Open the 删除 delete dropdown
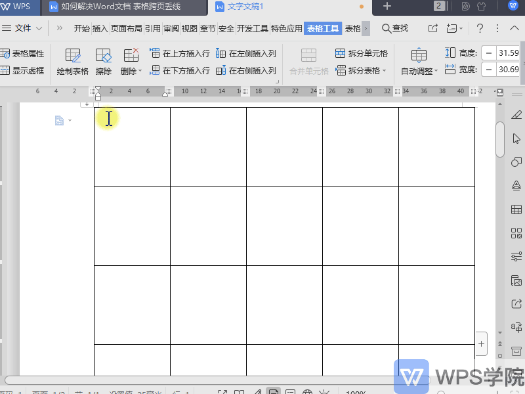Image resolution: width=525 pixels, height=394 pixels. pyautogui.click(x=131, y=62)
